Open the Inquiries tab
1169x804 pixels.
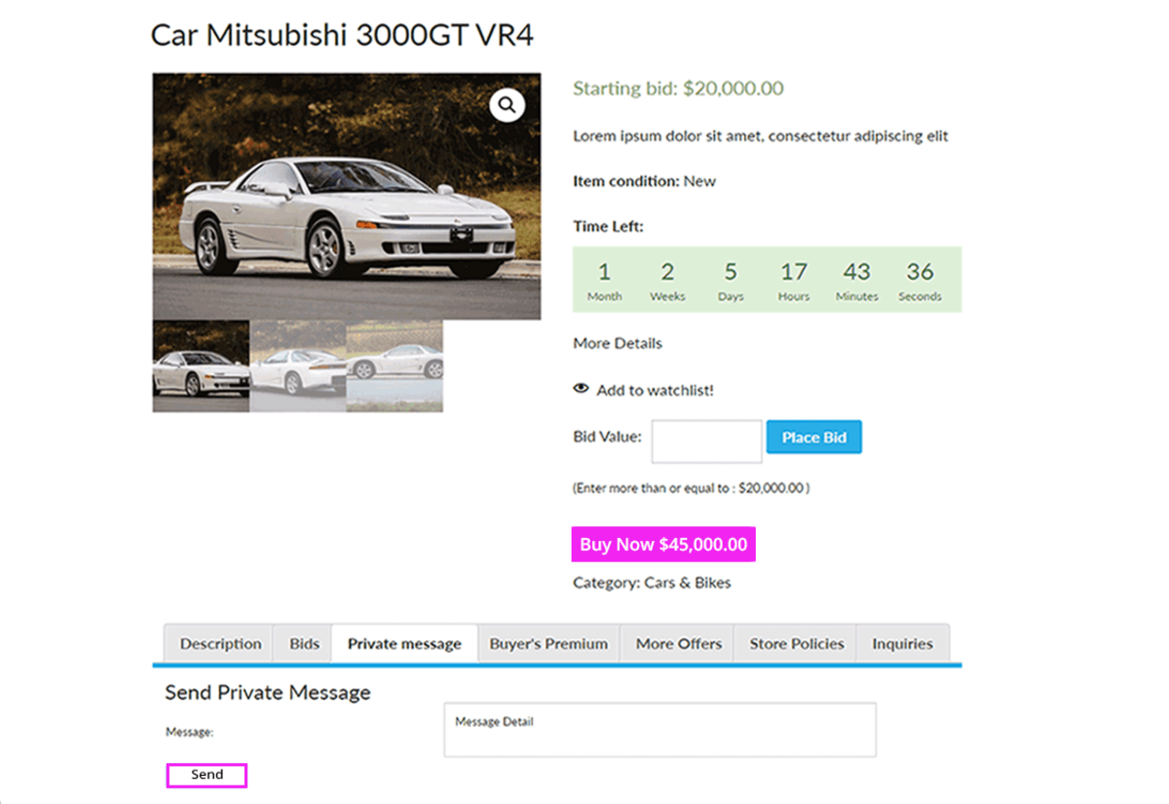point(902,643)
